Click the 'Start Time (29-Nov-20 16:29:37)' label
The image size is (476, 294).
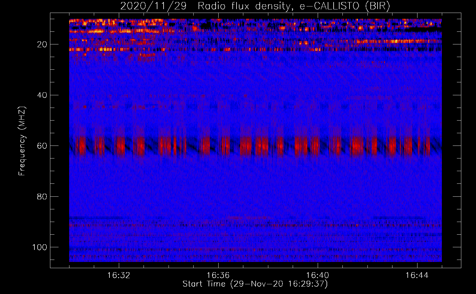pyautogui.click(x=255, y=284)
